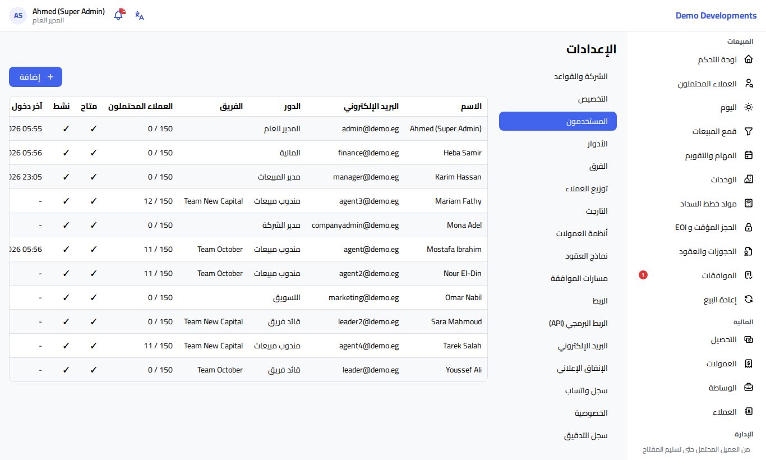
Task: Click the الموافقات checklist icon
Action: pos(748,275)
